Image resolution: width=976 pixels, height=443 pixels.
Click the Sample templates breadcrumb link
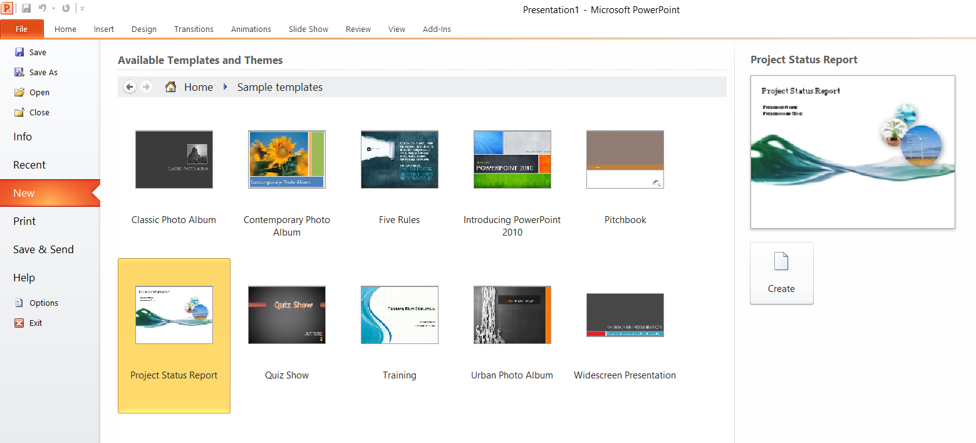(279, 87)
